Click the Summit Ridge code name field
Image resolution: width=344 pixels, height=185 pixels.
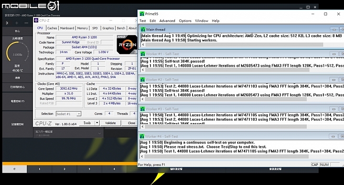71,42
